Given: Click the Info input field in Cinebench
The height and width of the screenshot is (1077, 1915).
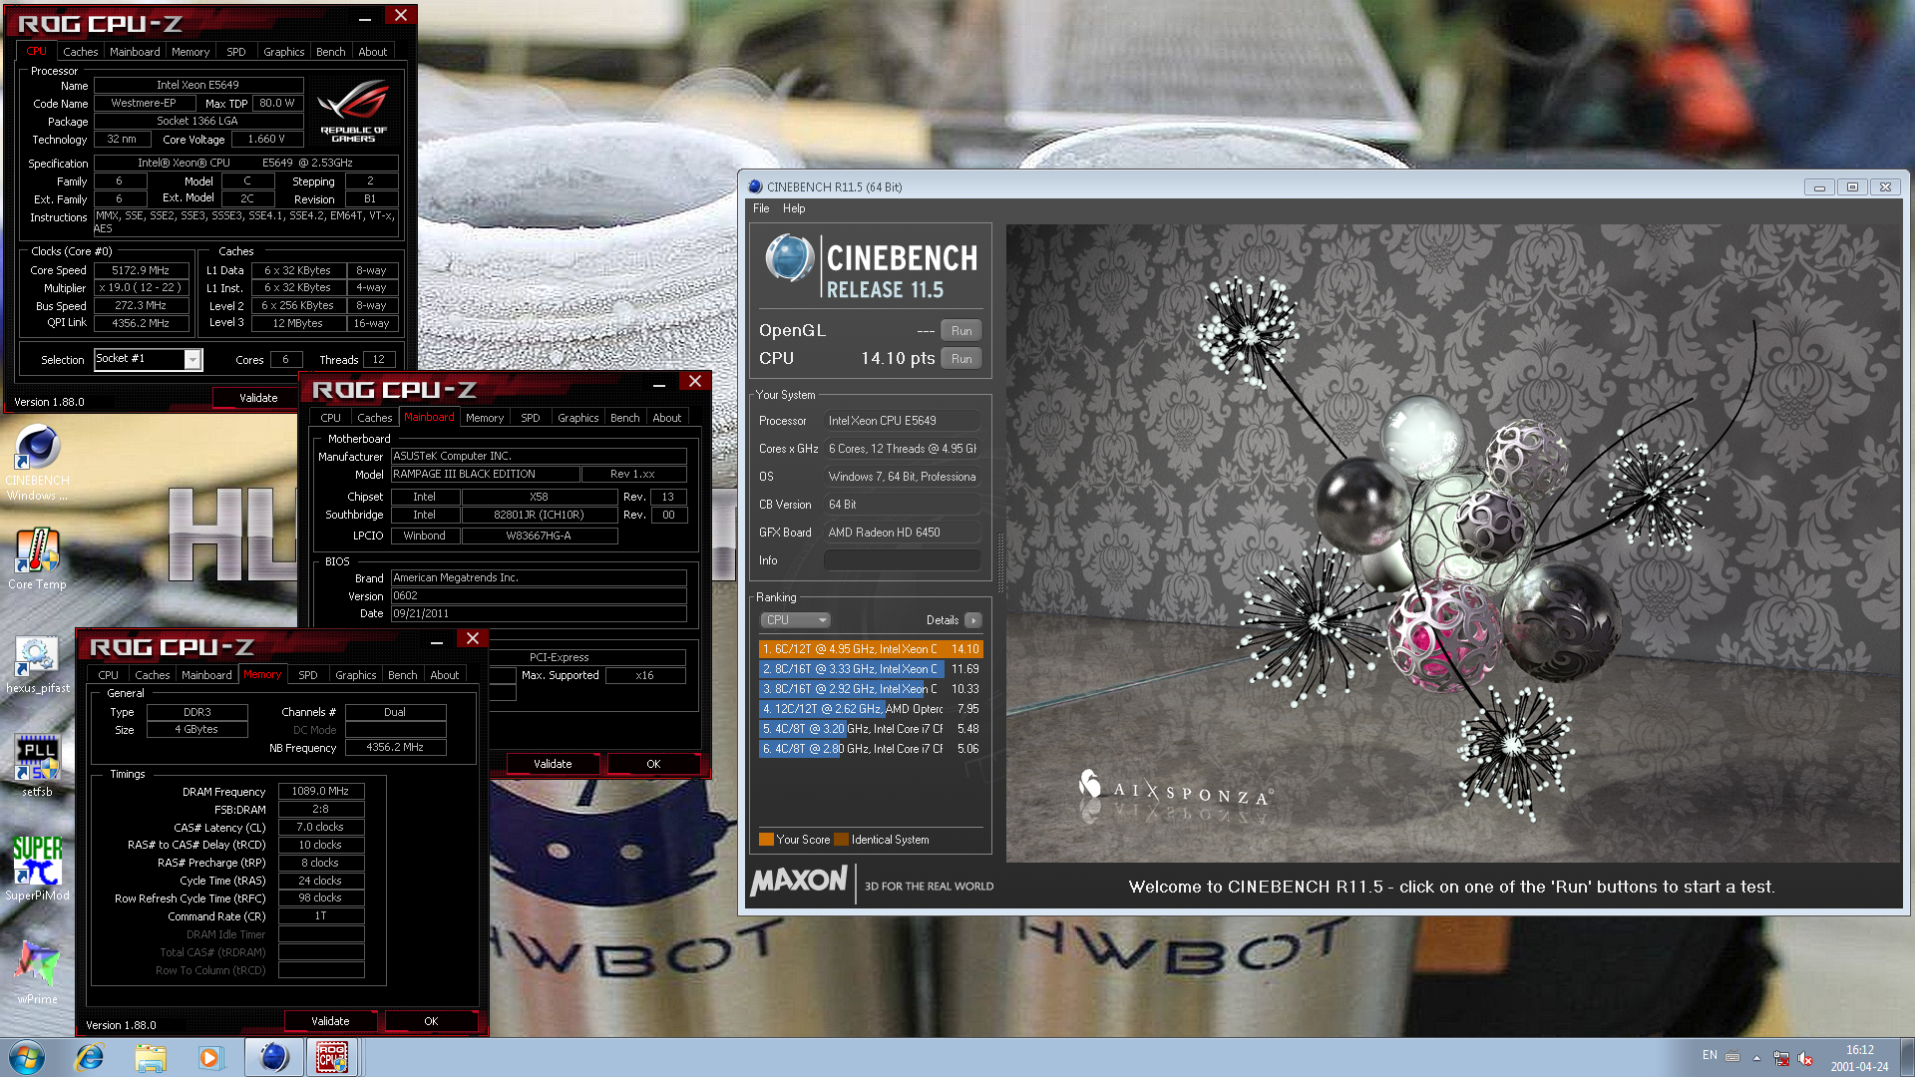Looking at the screenshot, I should pos(903,560).
